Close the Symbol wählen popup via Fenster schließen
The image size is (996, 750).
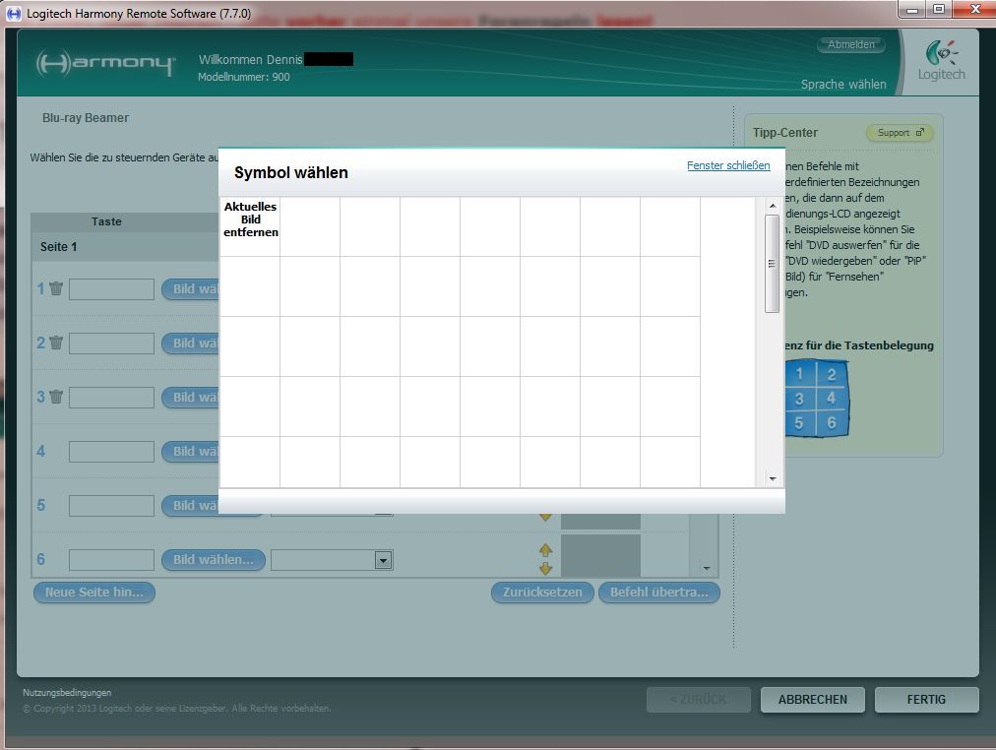(728, 165)
